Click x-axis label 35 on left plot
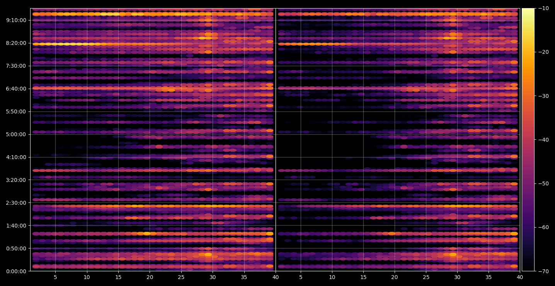Viewport: 555px width, 286px height. pos(244,277)
